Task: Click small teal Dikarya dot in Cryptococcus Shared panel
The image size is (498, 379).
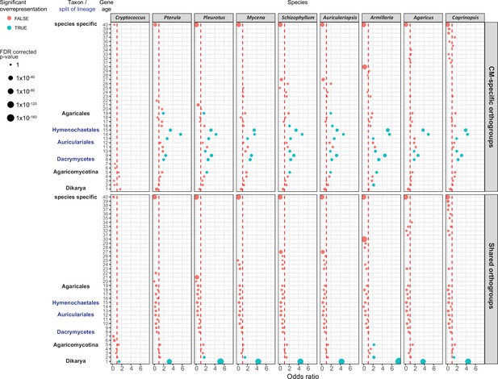Action: tap(119, 361)
